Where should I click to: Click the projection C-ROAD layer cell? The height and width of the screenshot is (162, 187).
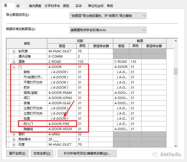pos(62,62)
